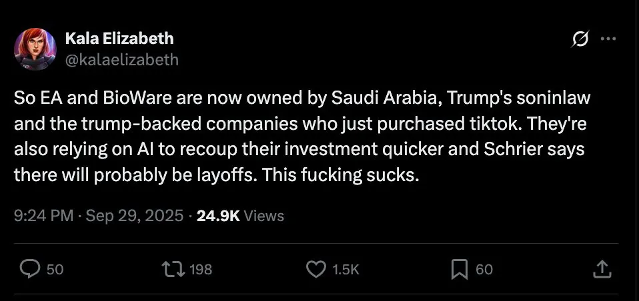Screen dimensions: 639x301
Task: Click the 1.5K likes count
Action: pos(346,270)
